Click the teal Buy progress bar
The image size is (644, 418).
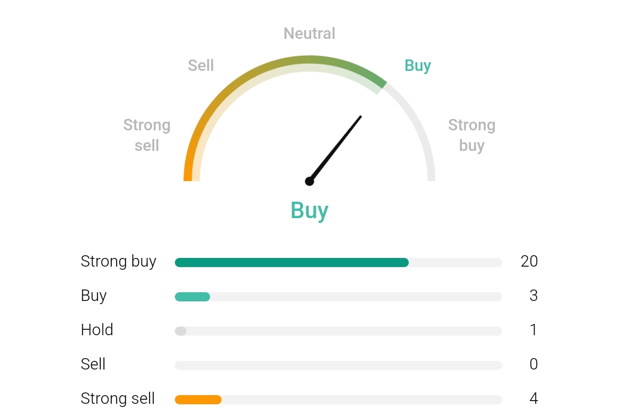192,297
